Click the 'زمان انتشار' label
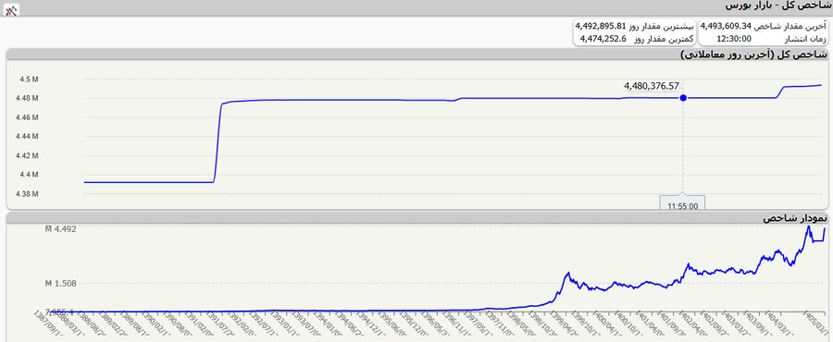 [x=806, y=39]
